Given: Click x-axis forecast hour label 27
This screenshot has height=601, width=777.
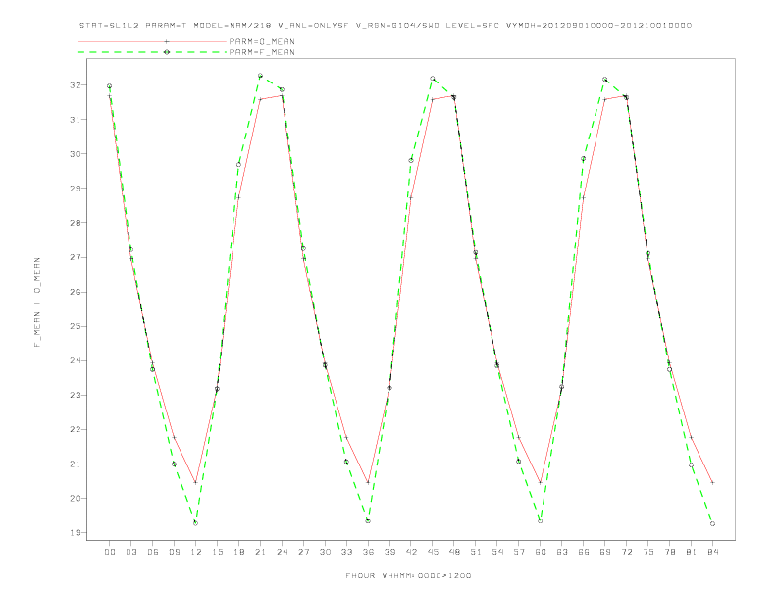Looking at the screenshot, I should click(303, 552).
